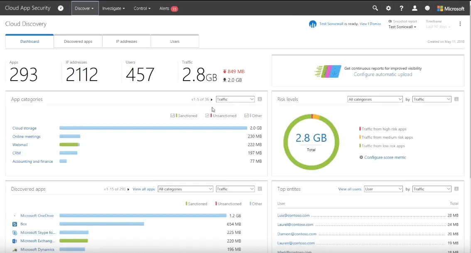Open Risk levels All categories dropdown
Image resolution: width=471 pixels, height=253 pixels.
375,99
